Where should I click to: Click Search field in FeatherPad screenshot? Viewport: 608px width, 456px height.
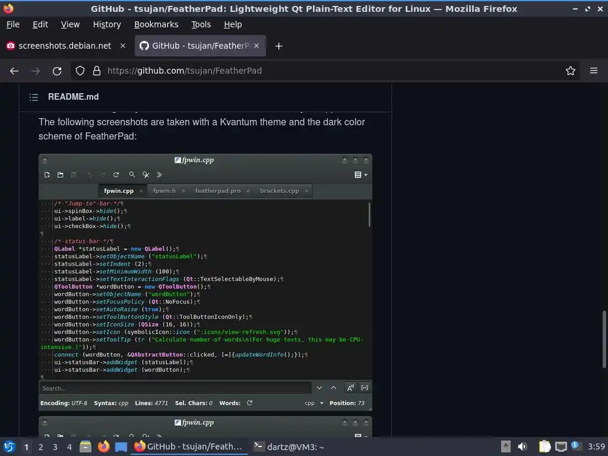(175, 388)
